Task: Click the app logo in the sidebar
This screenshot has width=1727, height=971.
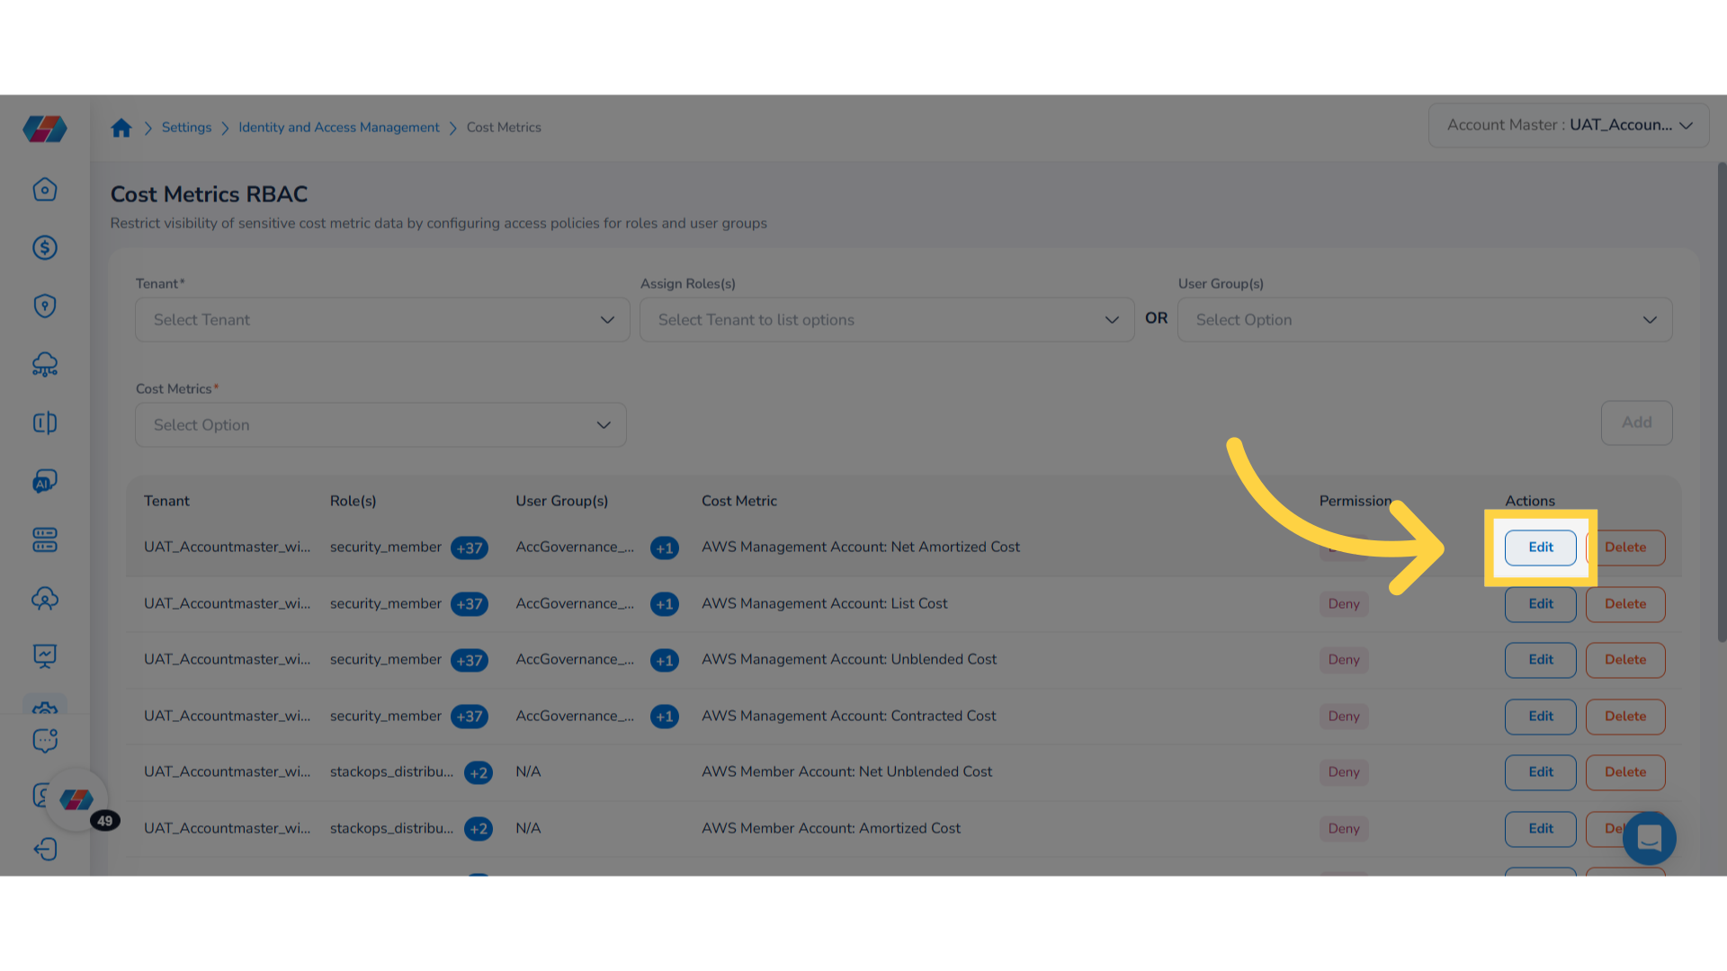Action: point(45,129)
